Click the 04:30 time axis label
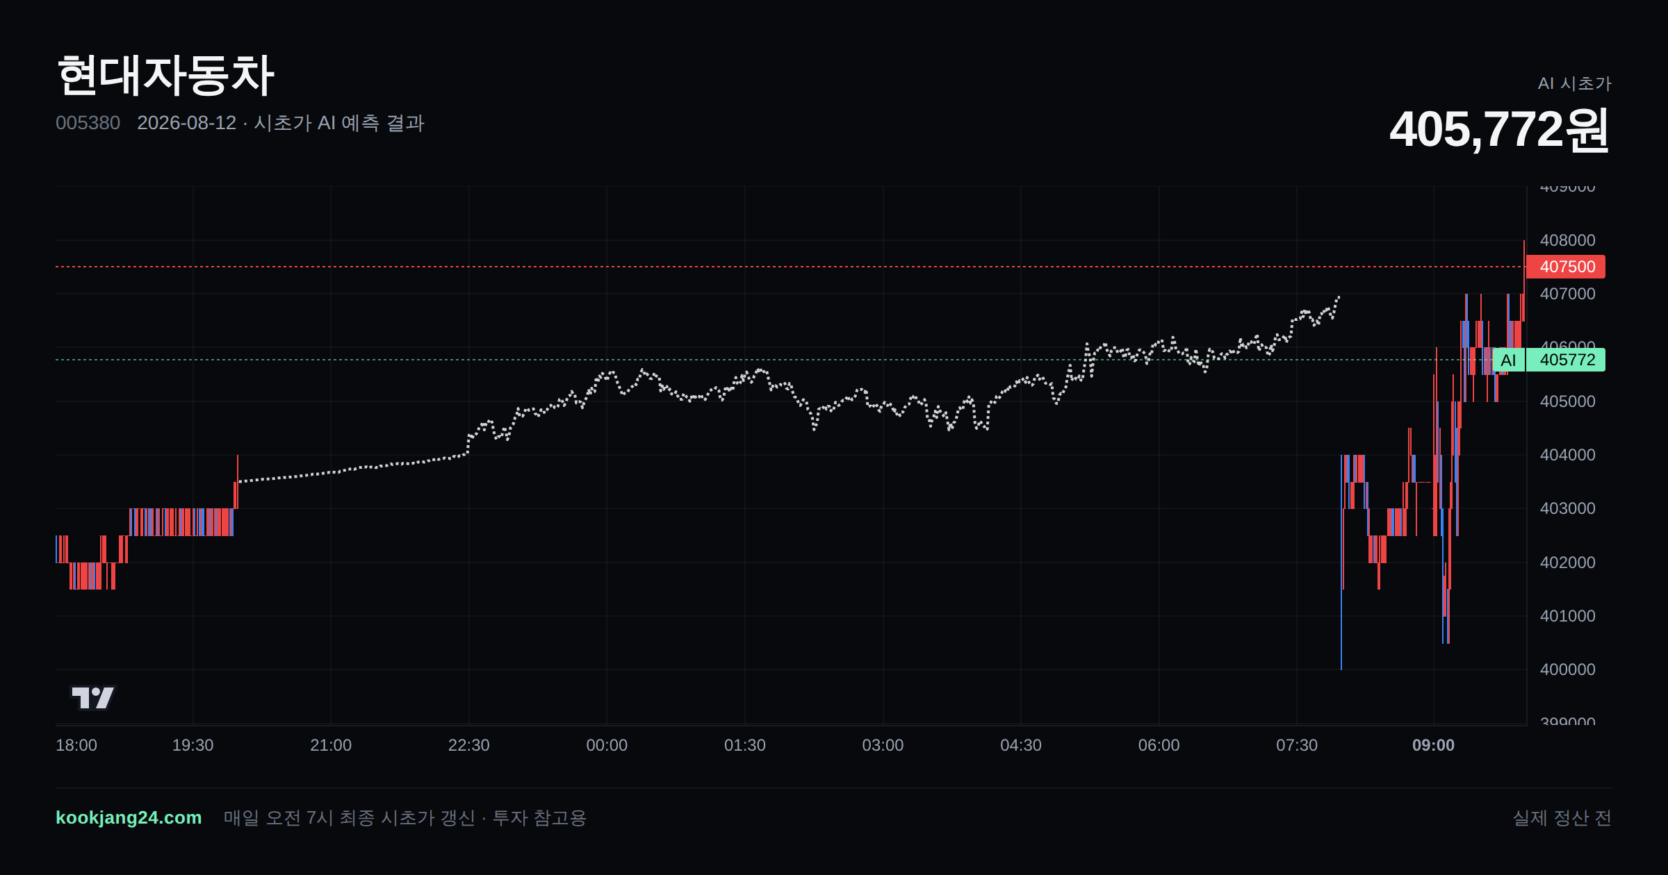 click(1021, 745)
